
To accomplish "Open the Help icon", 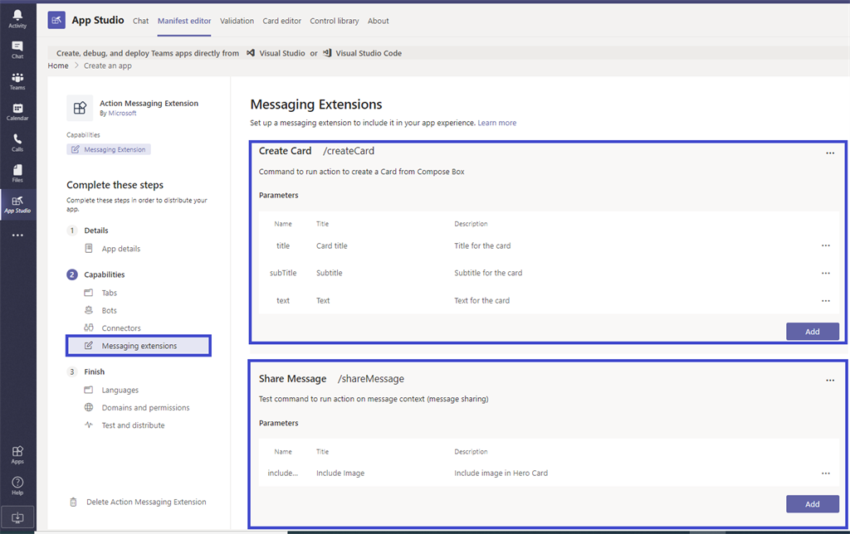I will click(x=17, y=483).
